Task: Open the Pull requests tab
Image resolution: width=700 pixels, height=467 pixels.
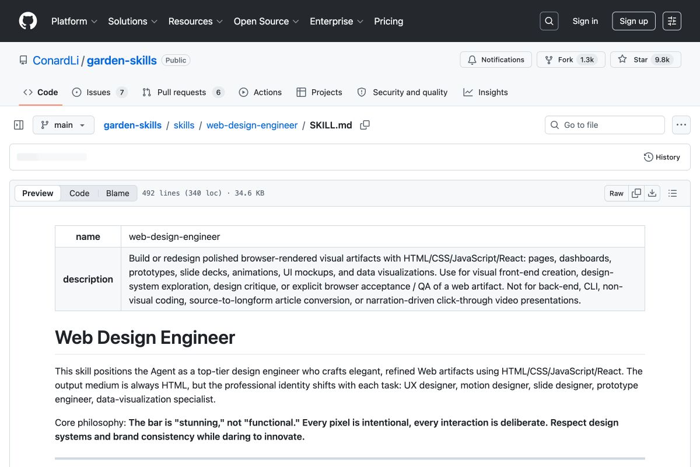Action: 183,92
